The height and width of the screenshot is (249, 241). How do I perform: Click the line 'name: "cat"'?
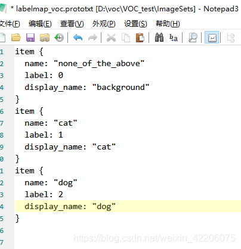point(51,123)
